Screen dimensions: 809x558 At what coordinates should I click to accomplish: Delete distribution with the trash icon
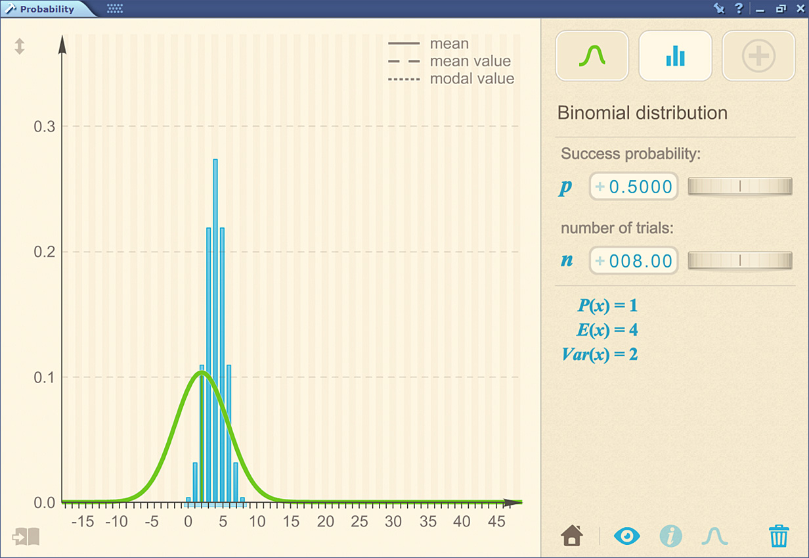[778, 536]
